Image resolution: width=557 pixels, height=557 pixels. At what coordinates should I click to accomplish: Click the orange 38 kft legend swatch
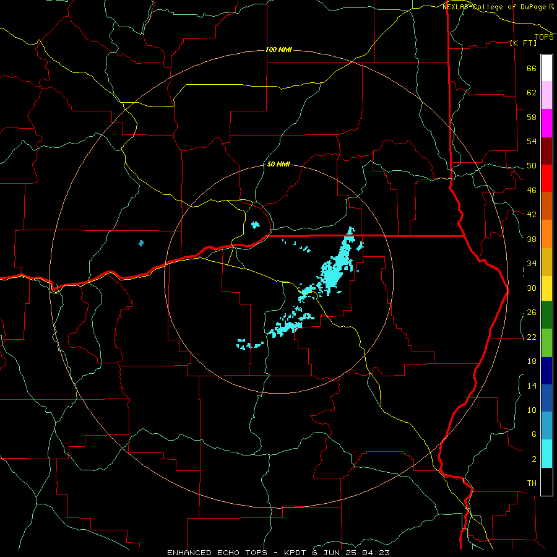tap(546, 234)
